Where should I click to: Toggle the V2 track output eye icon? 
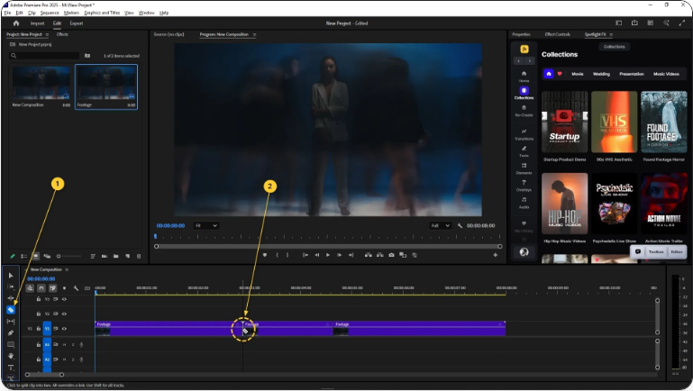(64, 314)
